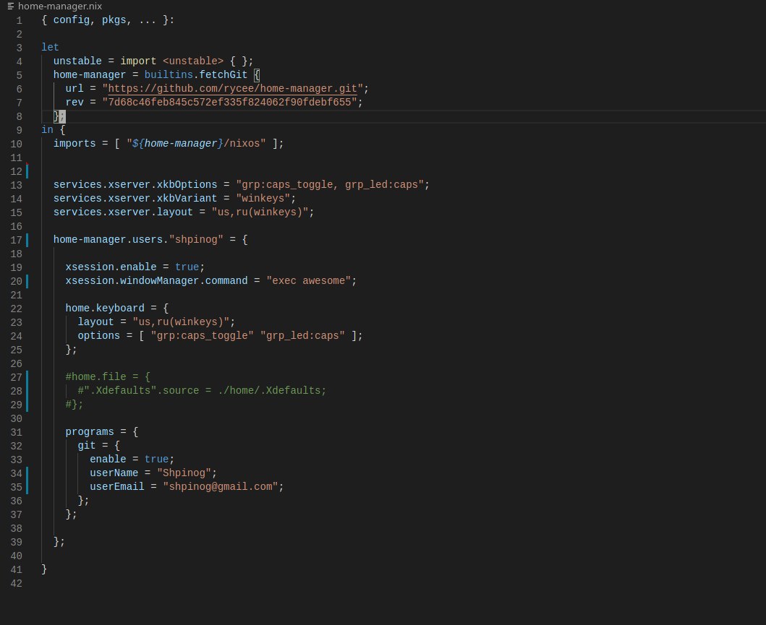Click the 'in' keyword on line 9
Image resolution: width=766 pixels, height=625 pixels.
tap(47, 130)
